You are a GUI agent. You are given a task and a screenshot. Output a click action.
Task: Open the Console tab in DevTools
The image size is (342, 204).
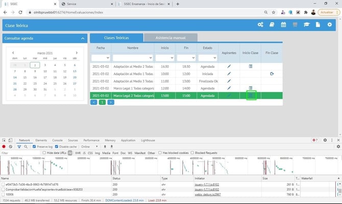point(57,140)
